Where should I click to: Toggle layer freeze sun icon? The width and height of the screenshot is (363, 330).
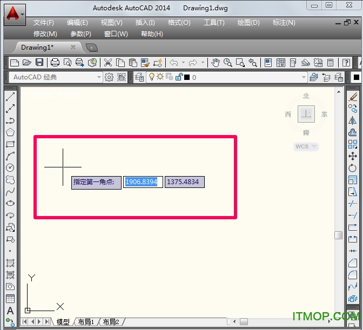(160, 77)
